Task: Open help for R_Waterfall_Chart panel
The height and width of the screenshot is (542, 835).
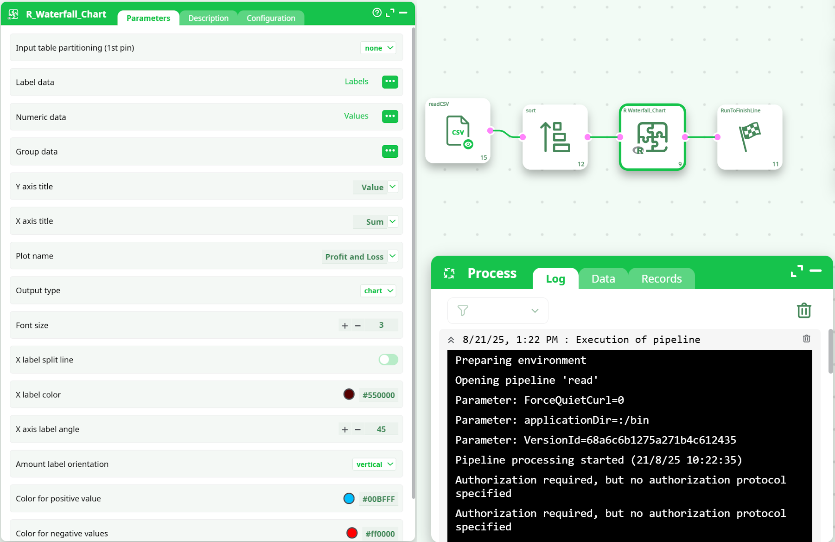Action: (x=377, y=13)
